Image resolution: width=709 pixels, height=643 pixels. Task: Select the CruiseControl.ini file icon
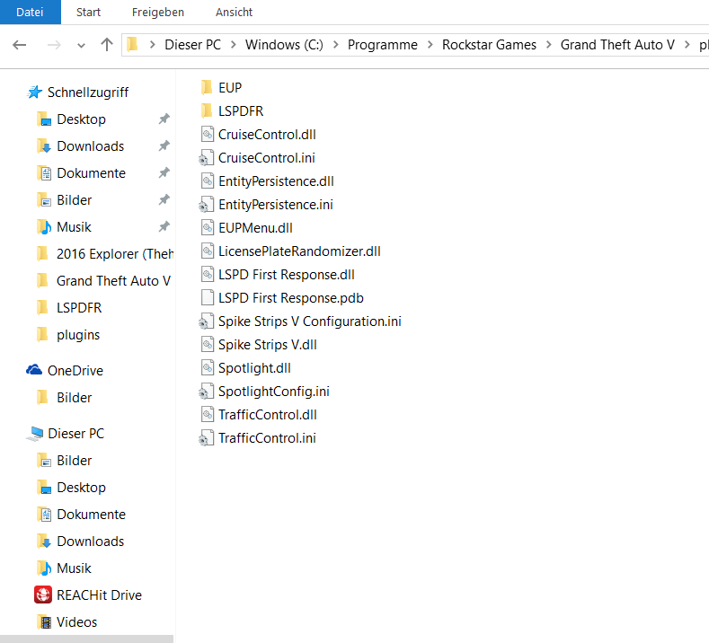[x=206, y=158]
